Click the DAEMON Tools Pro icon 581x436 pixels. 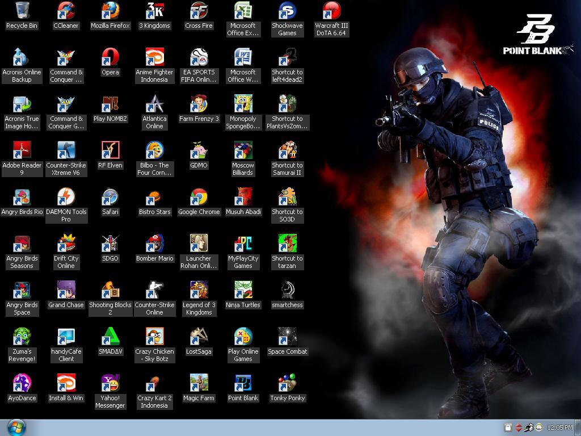point(66,197)
